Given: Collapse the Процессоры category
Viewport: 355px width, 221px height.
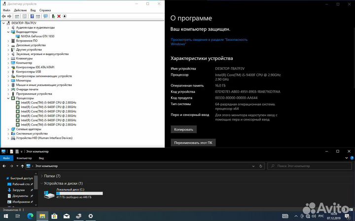Looking at the screenshot, I should coord(8,98).
